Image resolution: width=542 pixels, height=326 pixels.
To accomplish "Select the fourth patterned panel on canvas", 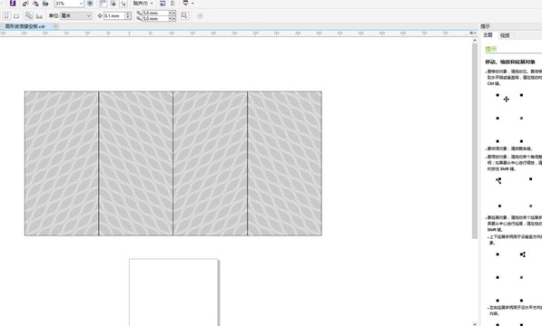I will 284,163.
